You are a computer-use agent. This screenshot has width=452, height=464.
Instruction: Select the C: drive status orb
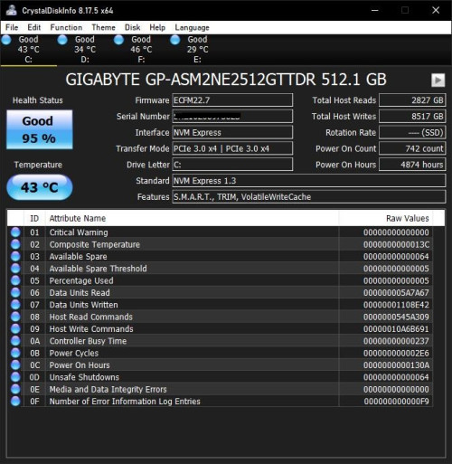[x=6, y=40]
